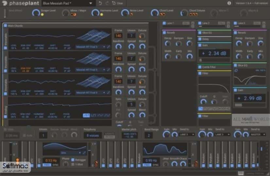Screen dimensions: 270x176
Task: Click the Clear button
Action: [118, 3]
